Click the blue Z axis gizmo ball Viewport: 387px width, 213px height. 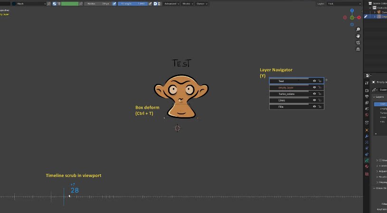[x=352, y=10]
